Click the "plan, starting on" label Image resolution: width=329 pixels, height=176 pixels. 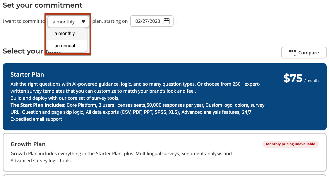click(110, 21)
